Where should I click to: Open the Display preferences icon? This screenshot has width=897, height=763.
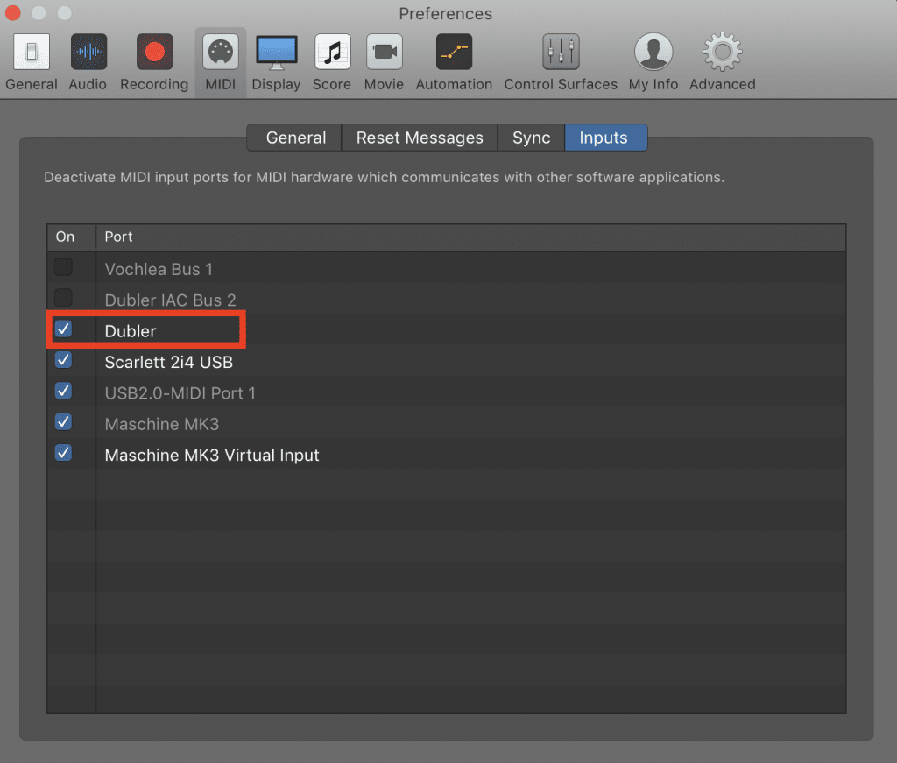[x=277, y=52]
